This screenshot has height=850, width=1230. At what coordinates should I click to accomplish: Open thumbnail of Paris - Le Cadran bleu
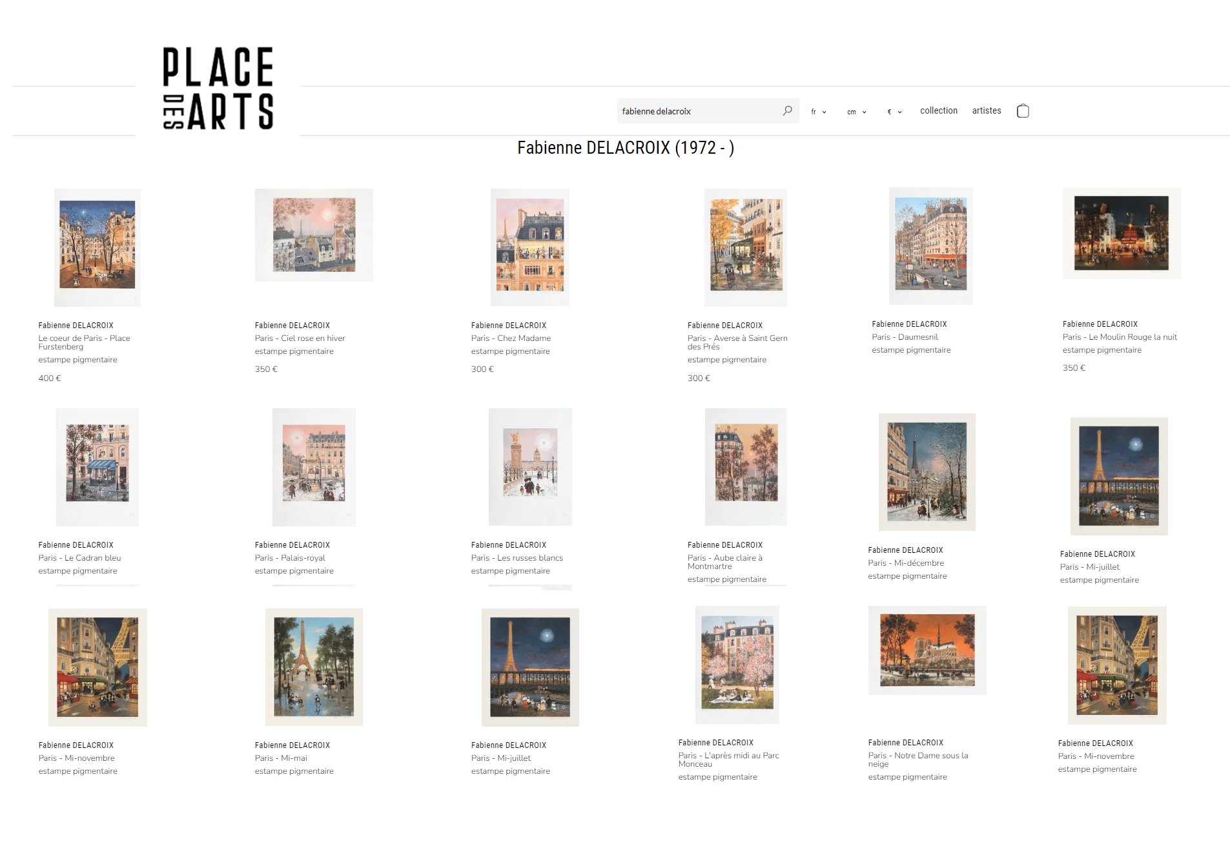pyautogui.click(x=97, y=467)
